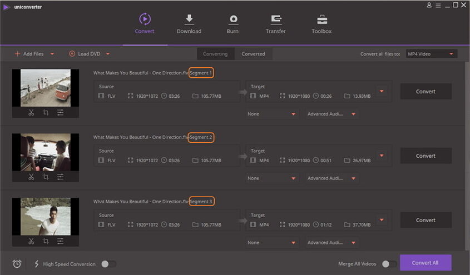Open the Transfer section icon

[x=276, y=19]
